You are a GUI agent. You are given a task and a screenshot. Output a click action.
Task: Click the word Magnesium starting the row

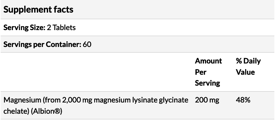tap(22, 100)
